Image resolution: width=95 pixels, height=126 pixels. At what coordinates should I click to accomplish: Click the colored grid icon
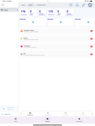[21, 54]
